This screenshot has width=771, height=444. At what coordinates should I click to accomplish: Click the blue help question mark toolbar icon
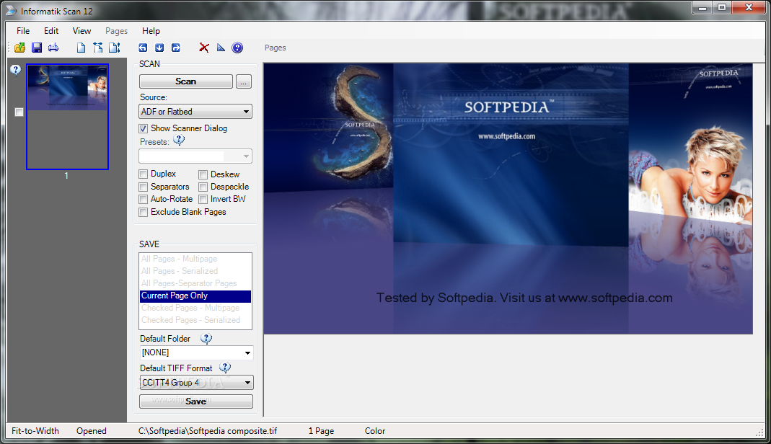coord(237,48)
